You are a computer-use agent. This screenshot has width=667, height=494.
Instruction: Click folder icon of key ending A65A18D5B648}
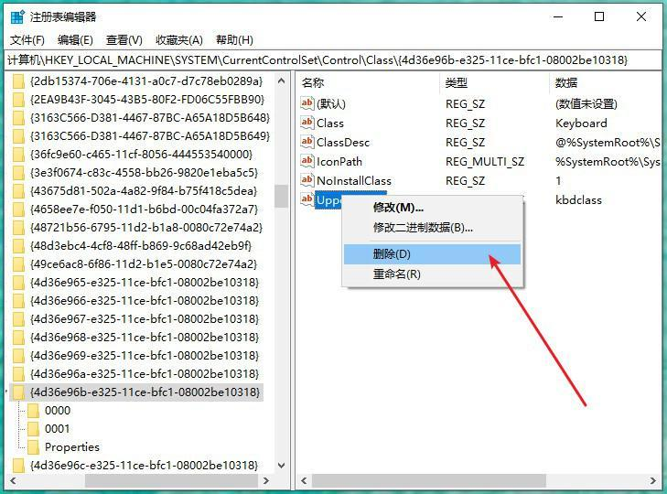pyautogui.click(x=18, y=118)
